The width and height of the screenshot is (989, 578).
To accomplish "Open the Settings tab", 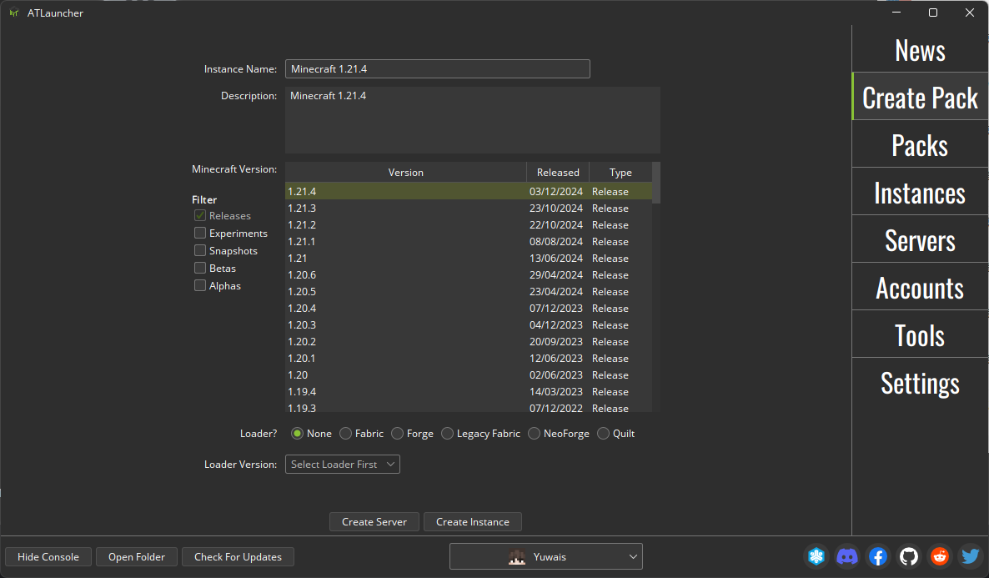I will [x=920, y=383].
